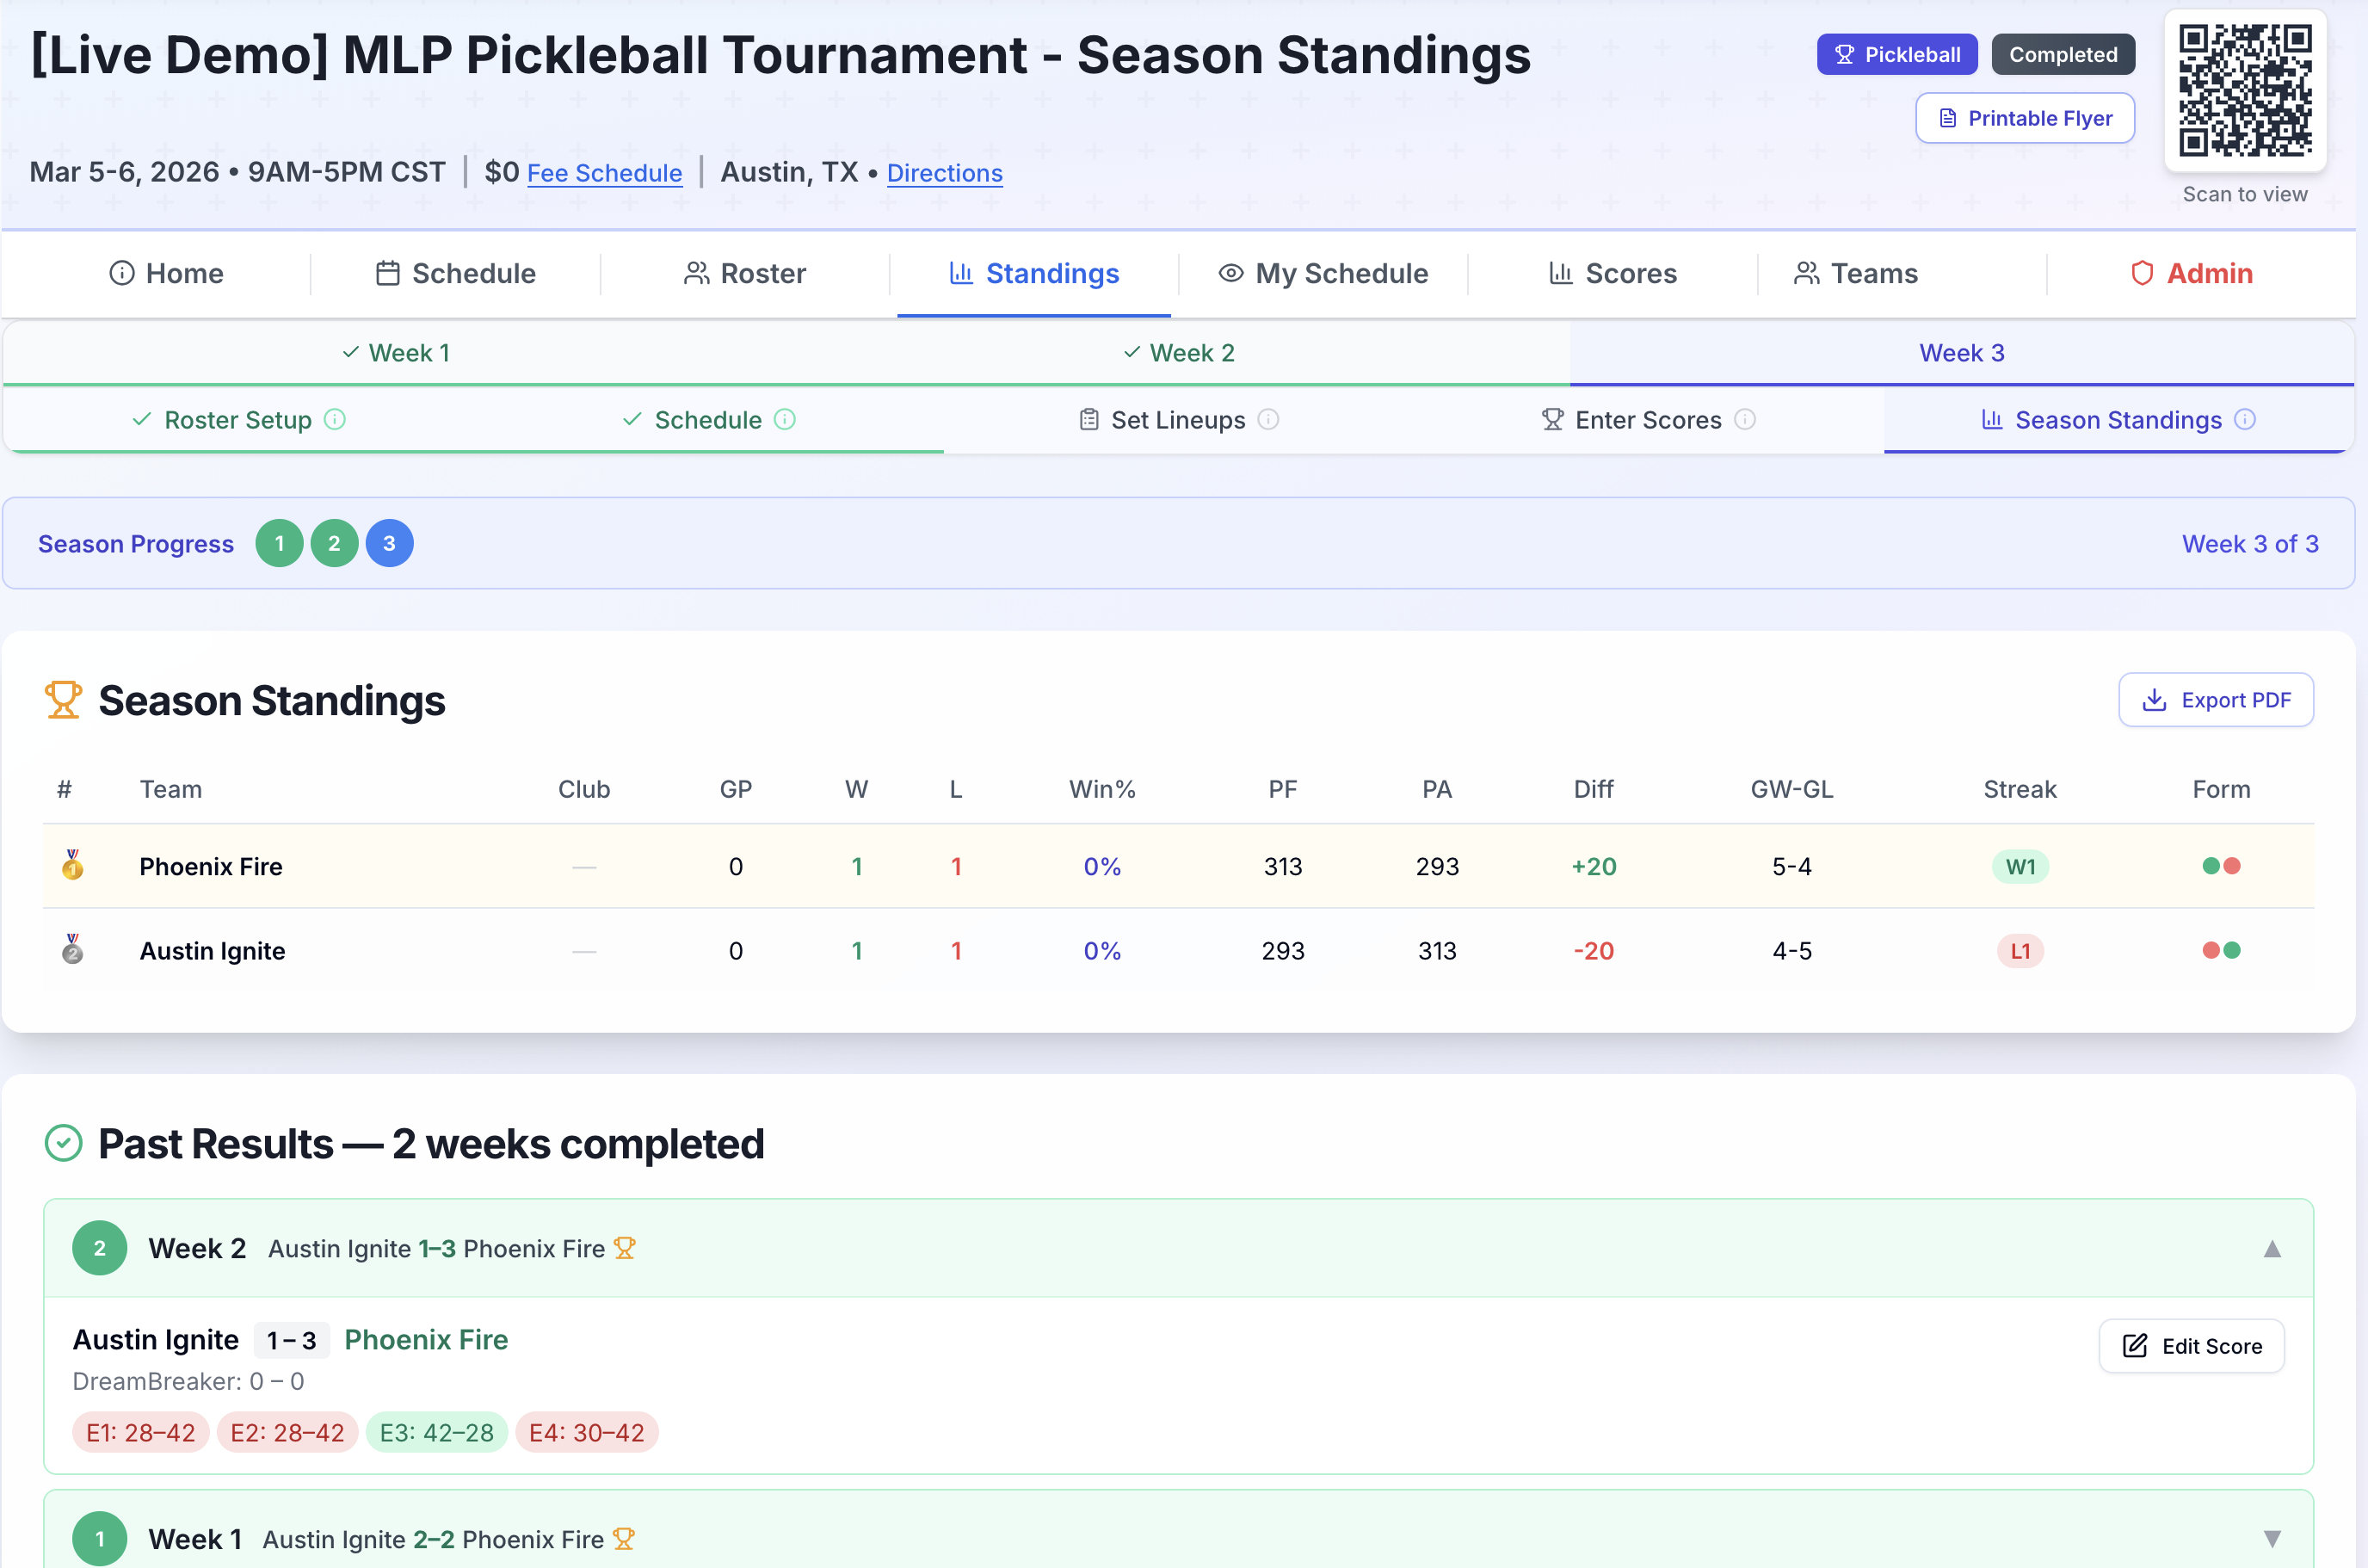Open the Fee Schedule link

point(605,172)
